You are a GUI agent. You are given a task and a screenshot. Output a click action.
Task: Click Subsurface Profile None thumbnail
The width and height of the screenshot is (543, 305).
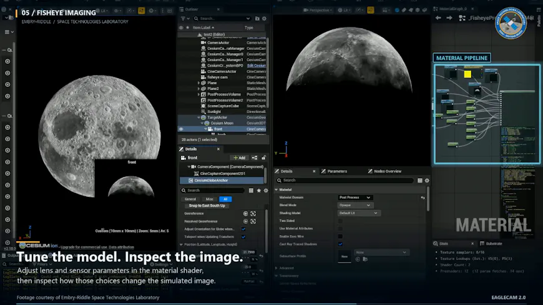(x=345, y=256)
